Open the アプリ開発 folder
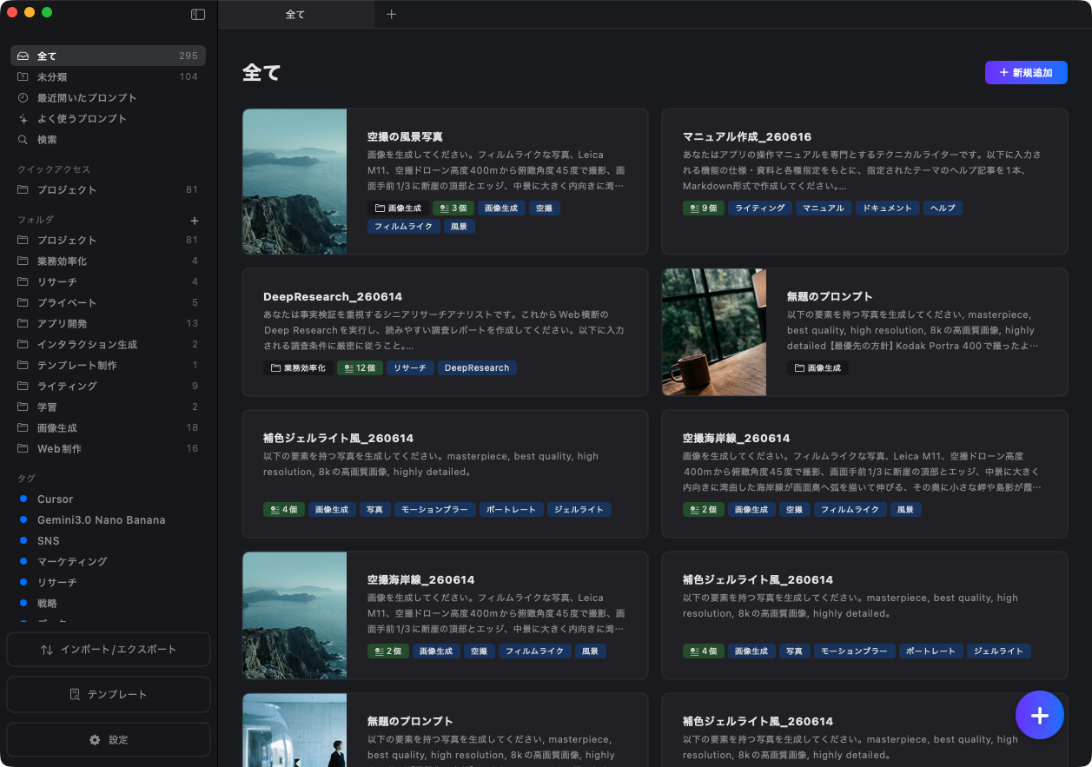1092x767 pixels. tap(108, 323)
